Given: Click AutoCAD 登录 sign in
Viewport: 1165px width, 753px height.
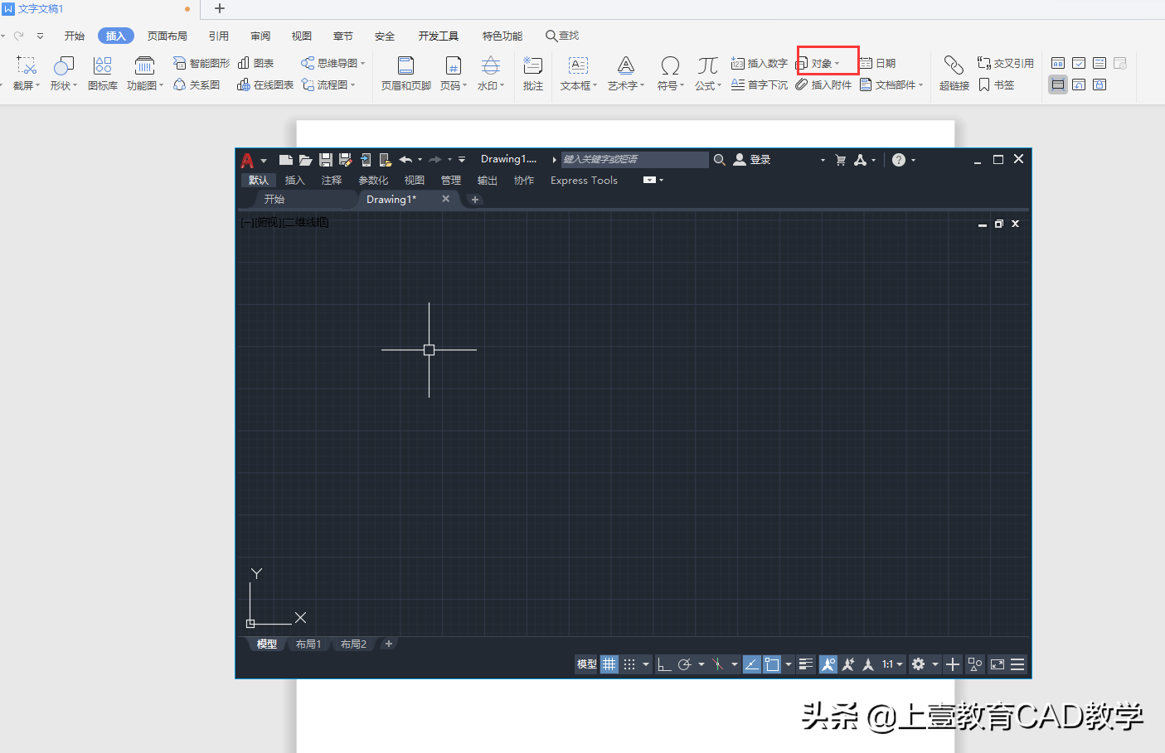Looking at the screenshot, I should click(753, 160).
